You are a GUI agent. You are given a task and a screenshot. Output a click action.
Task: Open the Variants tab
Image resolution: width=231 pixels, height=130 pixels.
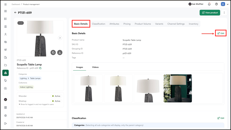(159, 24)
